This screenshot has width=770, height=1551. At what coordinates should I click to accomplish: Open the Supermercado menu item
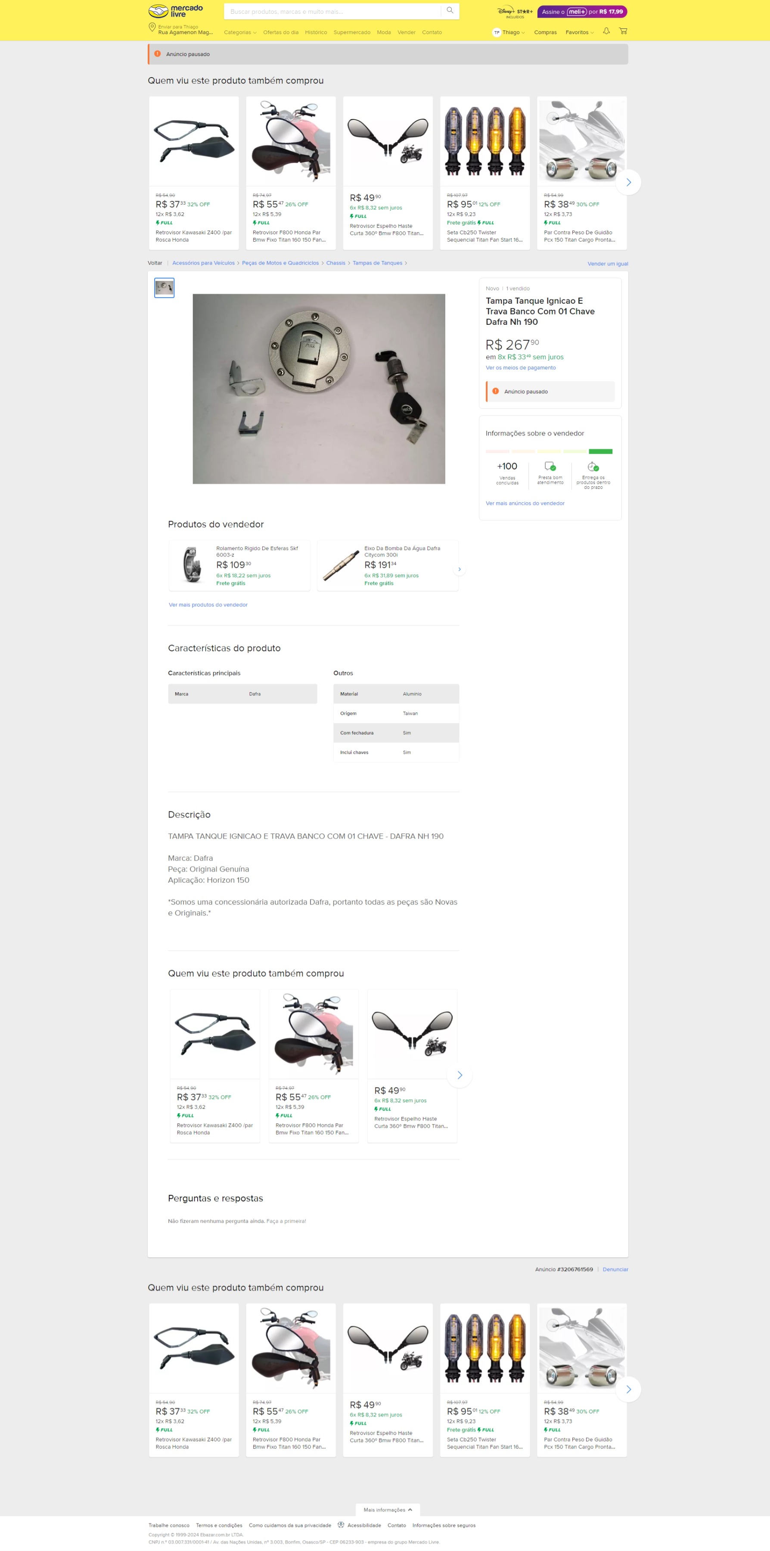(351, 32)
